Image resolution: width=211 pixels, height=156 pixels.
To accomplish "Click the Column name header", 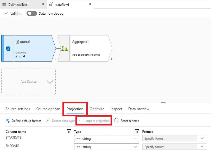I will [x=16, y=132].
